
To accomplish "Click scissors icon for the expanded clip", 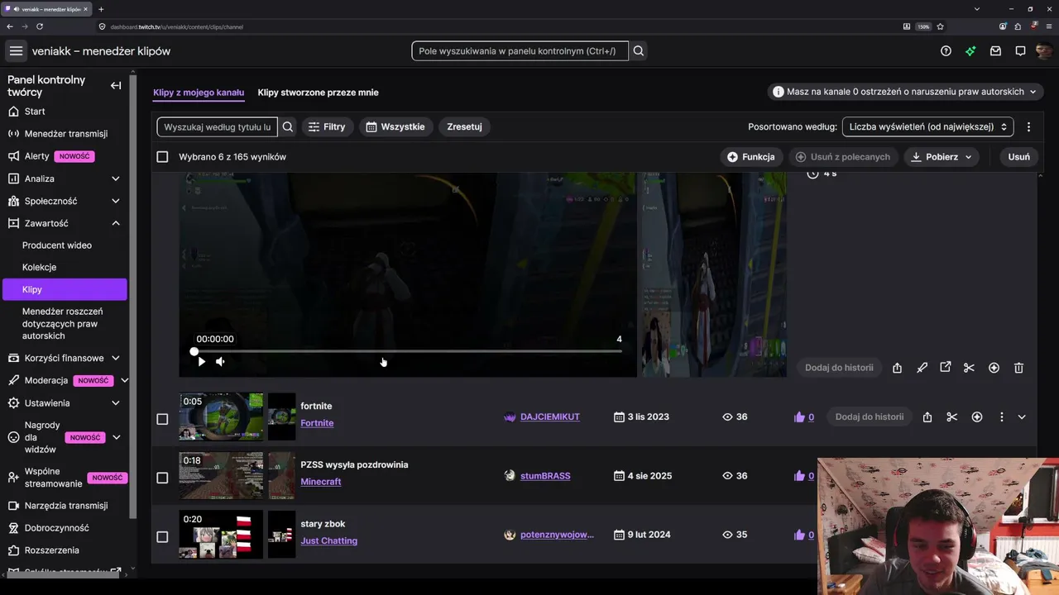I will (969, 368).
